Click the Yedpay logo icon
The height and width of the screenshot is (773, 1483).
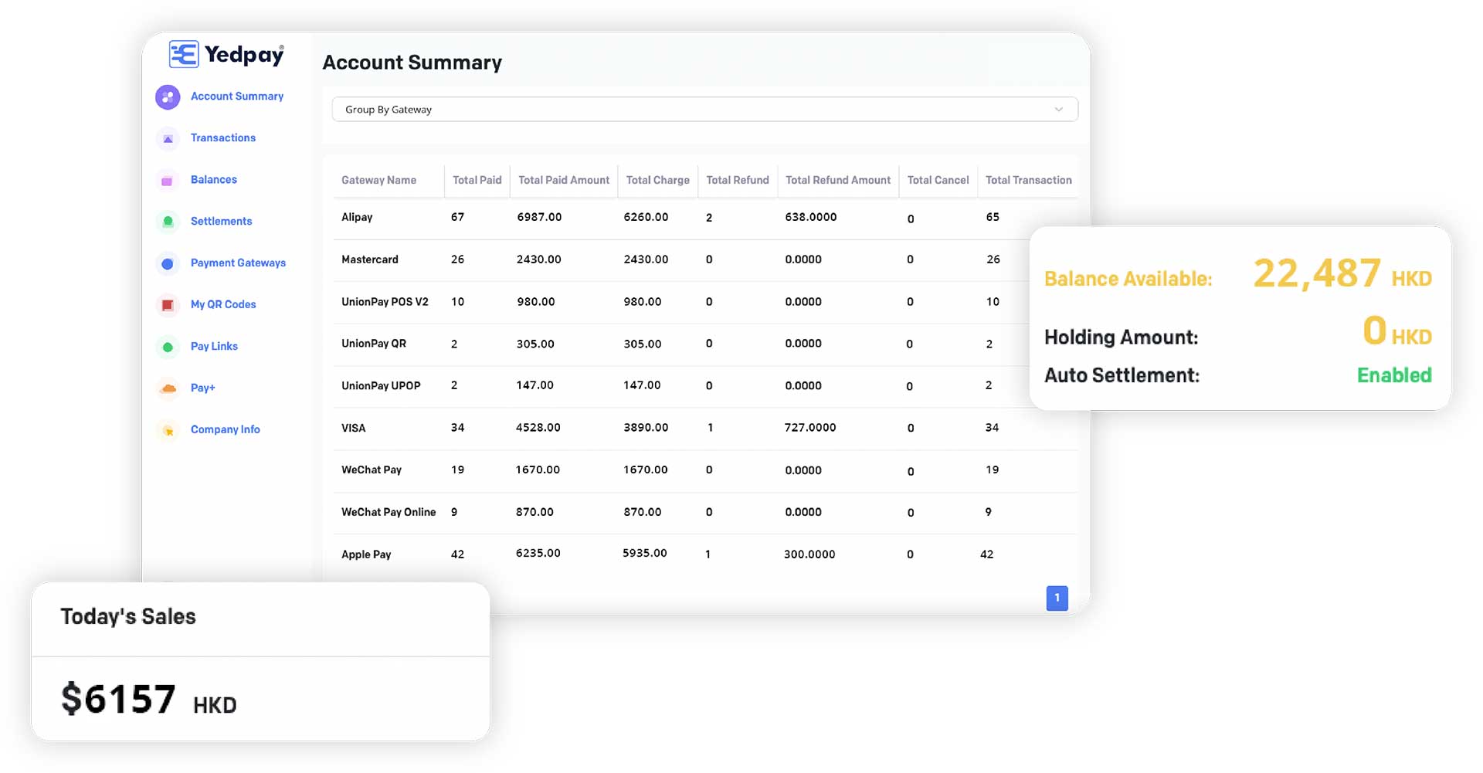click(x=184, y=55)
